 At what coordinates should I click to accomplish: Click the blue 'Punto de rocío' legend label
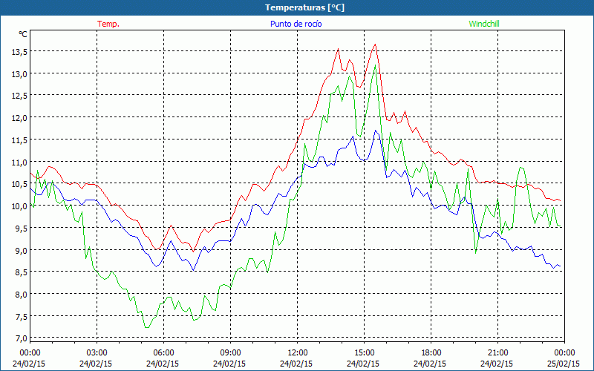(x=296, y=24)
